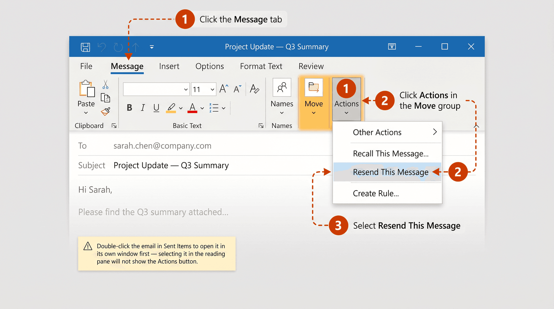Click the Clear Formatting icon
Screen dimensions: 554x309
tap(255, 89)
